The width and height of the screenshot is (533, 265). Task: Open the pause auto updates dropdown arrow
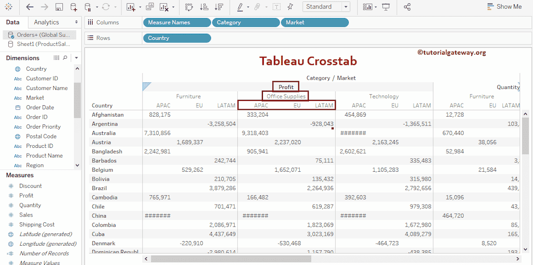(x=97, y=7)
